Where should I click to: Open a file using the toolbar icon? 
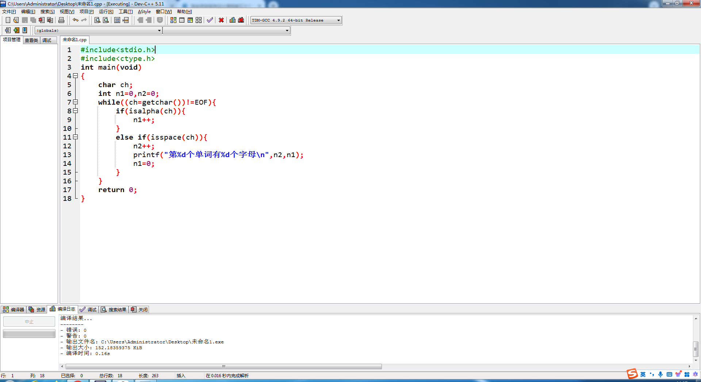pyautogui.click(x=16, y=20)
